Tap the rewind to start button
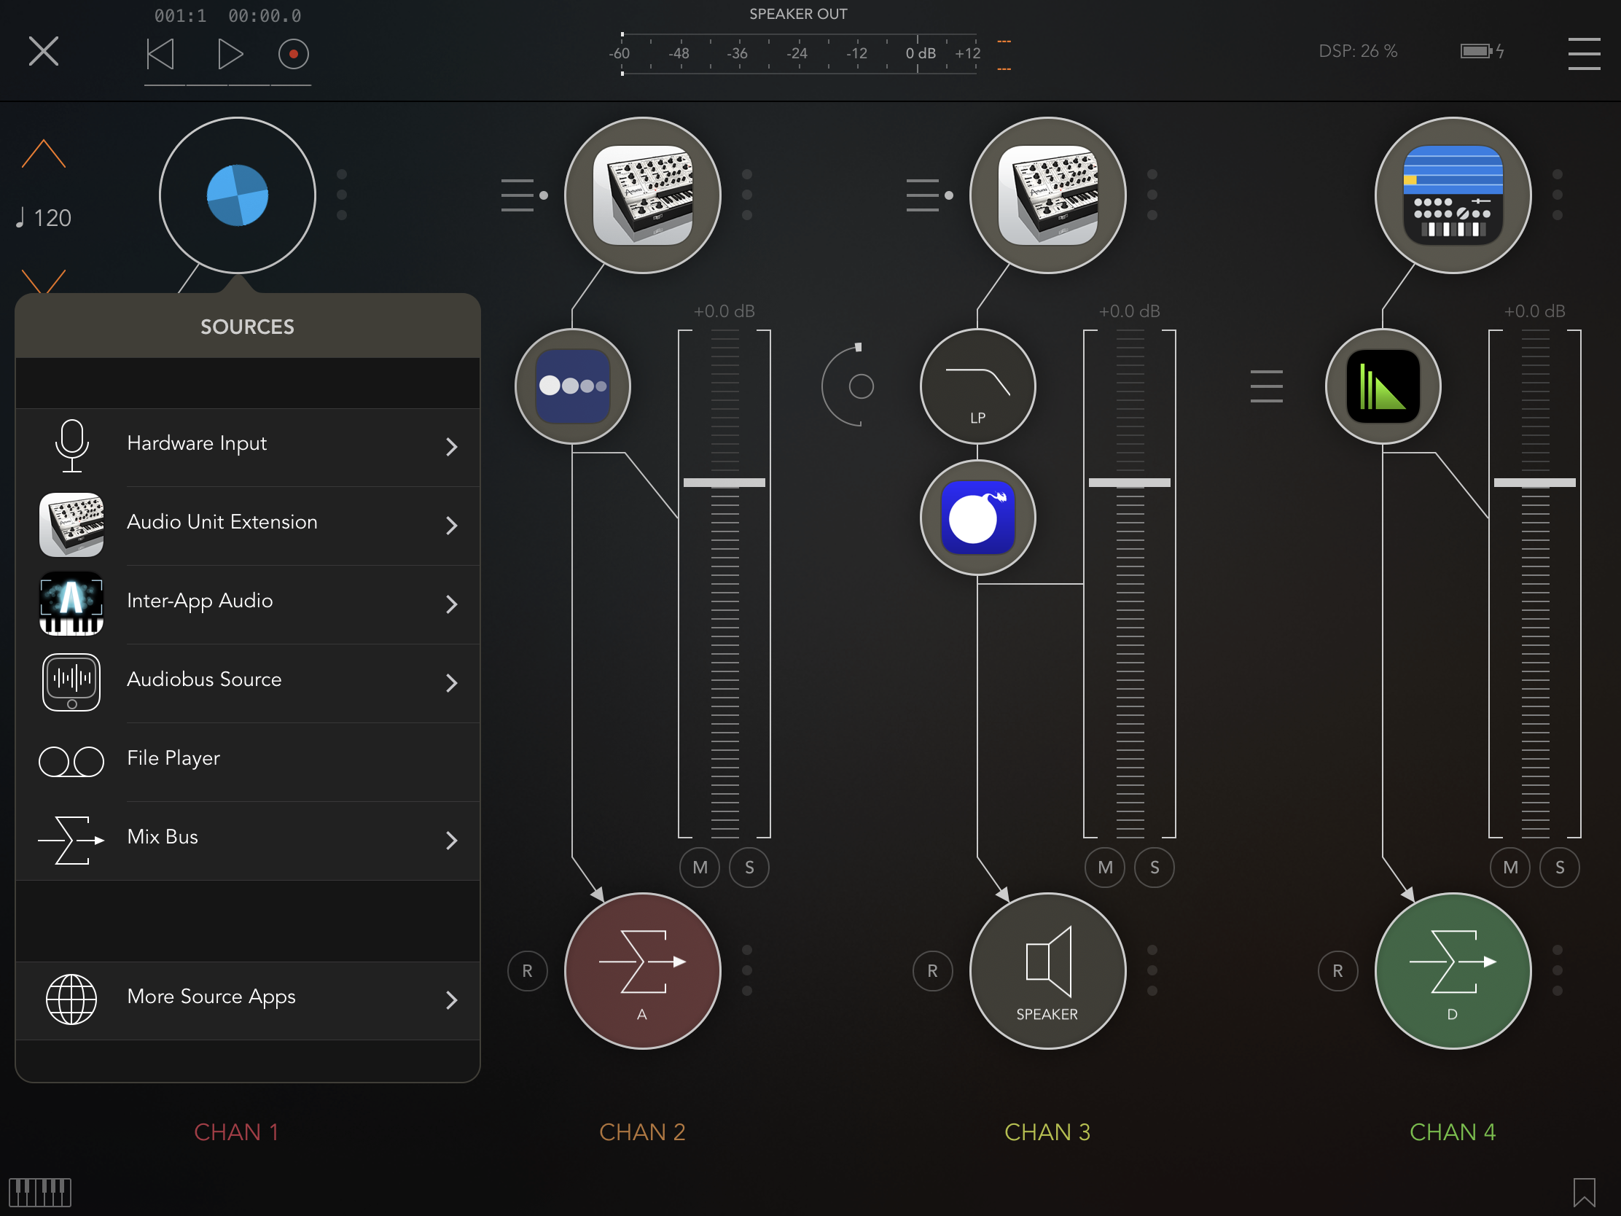1621x1216 pixels. click(160, 54)
